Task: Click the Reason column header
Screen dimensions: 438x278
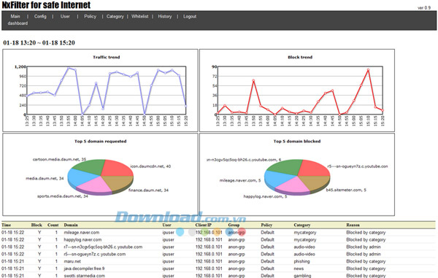Action: point(353,225)
